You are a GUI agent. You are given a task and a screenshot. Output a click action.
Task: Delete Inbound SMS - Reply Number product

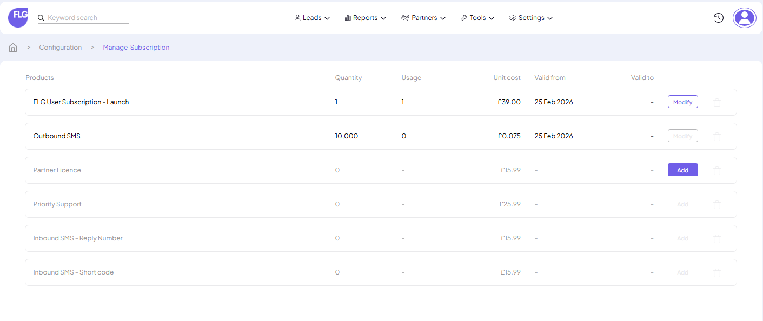[x=717, y=238]
